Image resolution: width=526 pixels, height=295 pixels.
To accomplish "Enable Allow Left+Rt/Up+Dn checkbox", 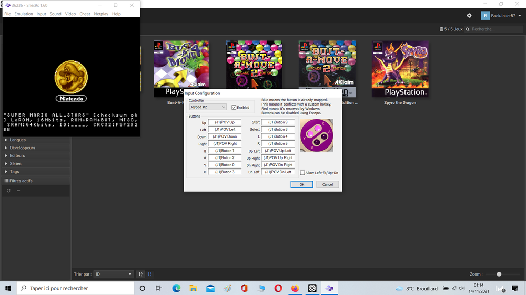I will tap(302, 173).
